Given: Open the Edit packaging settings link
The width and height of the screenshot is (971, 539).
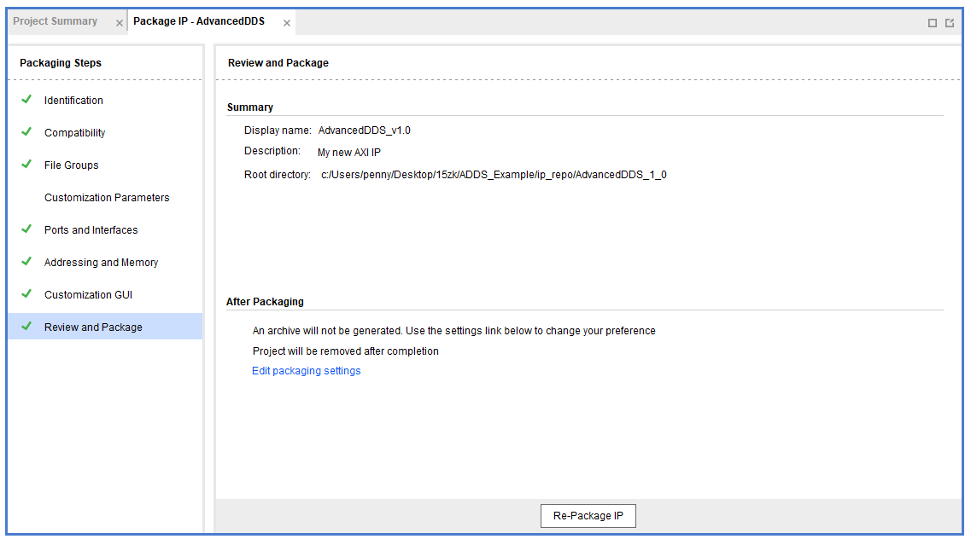Looking at the screenshot, I should point(307,371).
